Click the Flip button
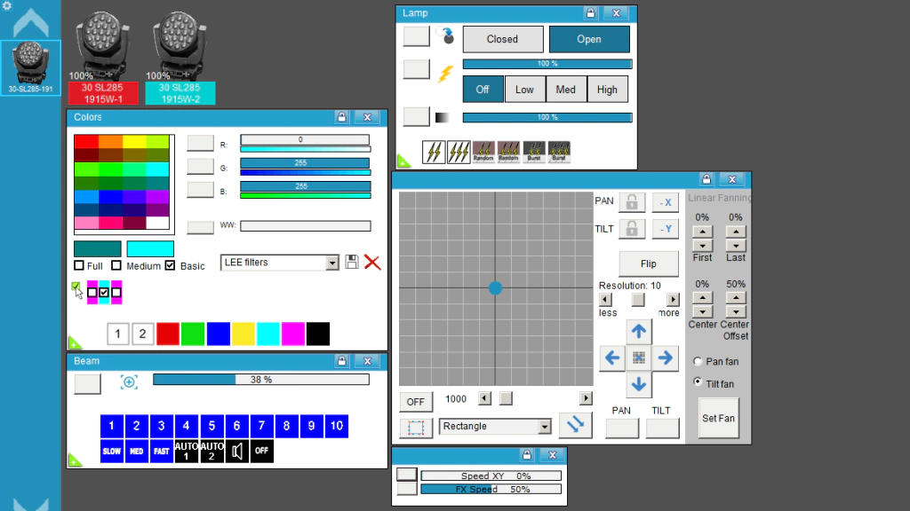Screen dimensions: 910x511 click(648, 263)
